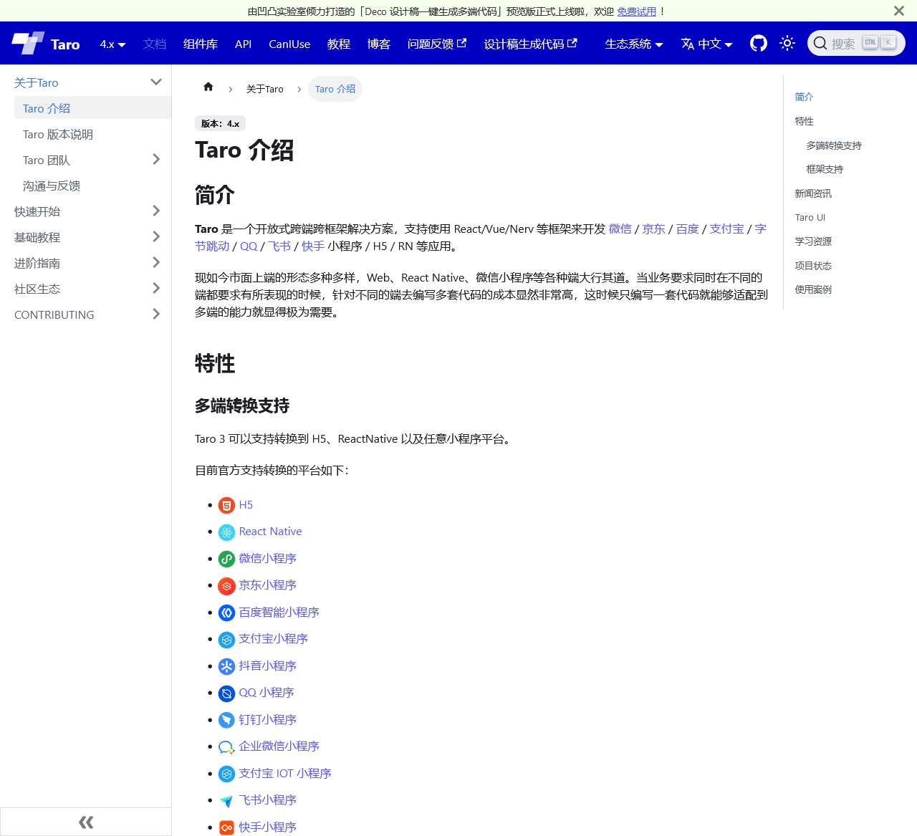917x836 pixels.
Task: Open the 组件库 navbar item
Action: [201, 44]
